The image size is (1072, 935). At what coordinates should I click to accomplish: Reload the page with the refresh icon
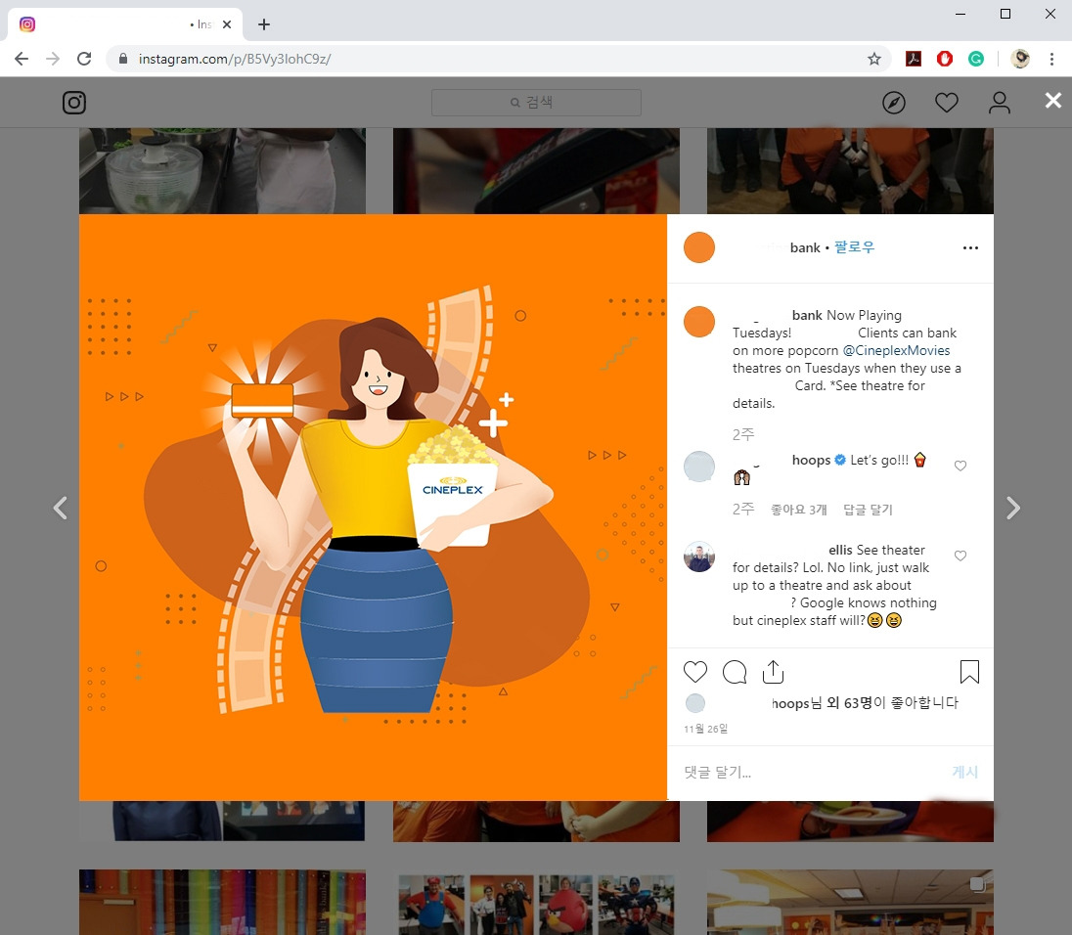point(84,59)
